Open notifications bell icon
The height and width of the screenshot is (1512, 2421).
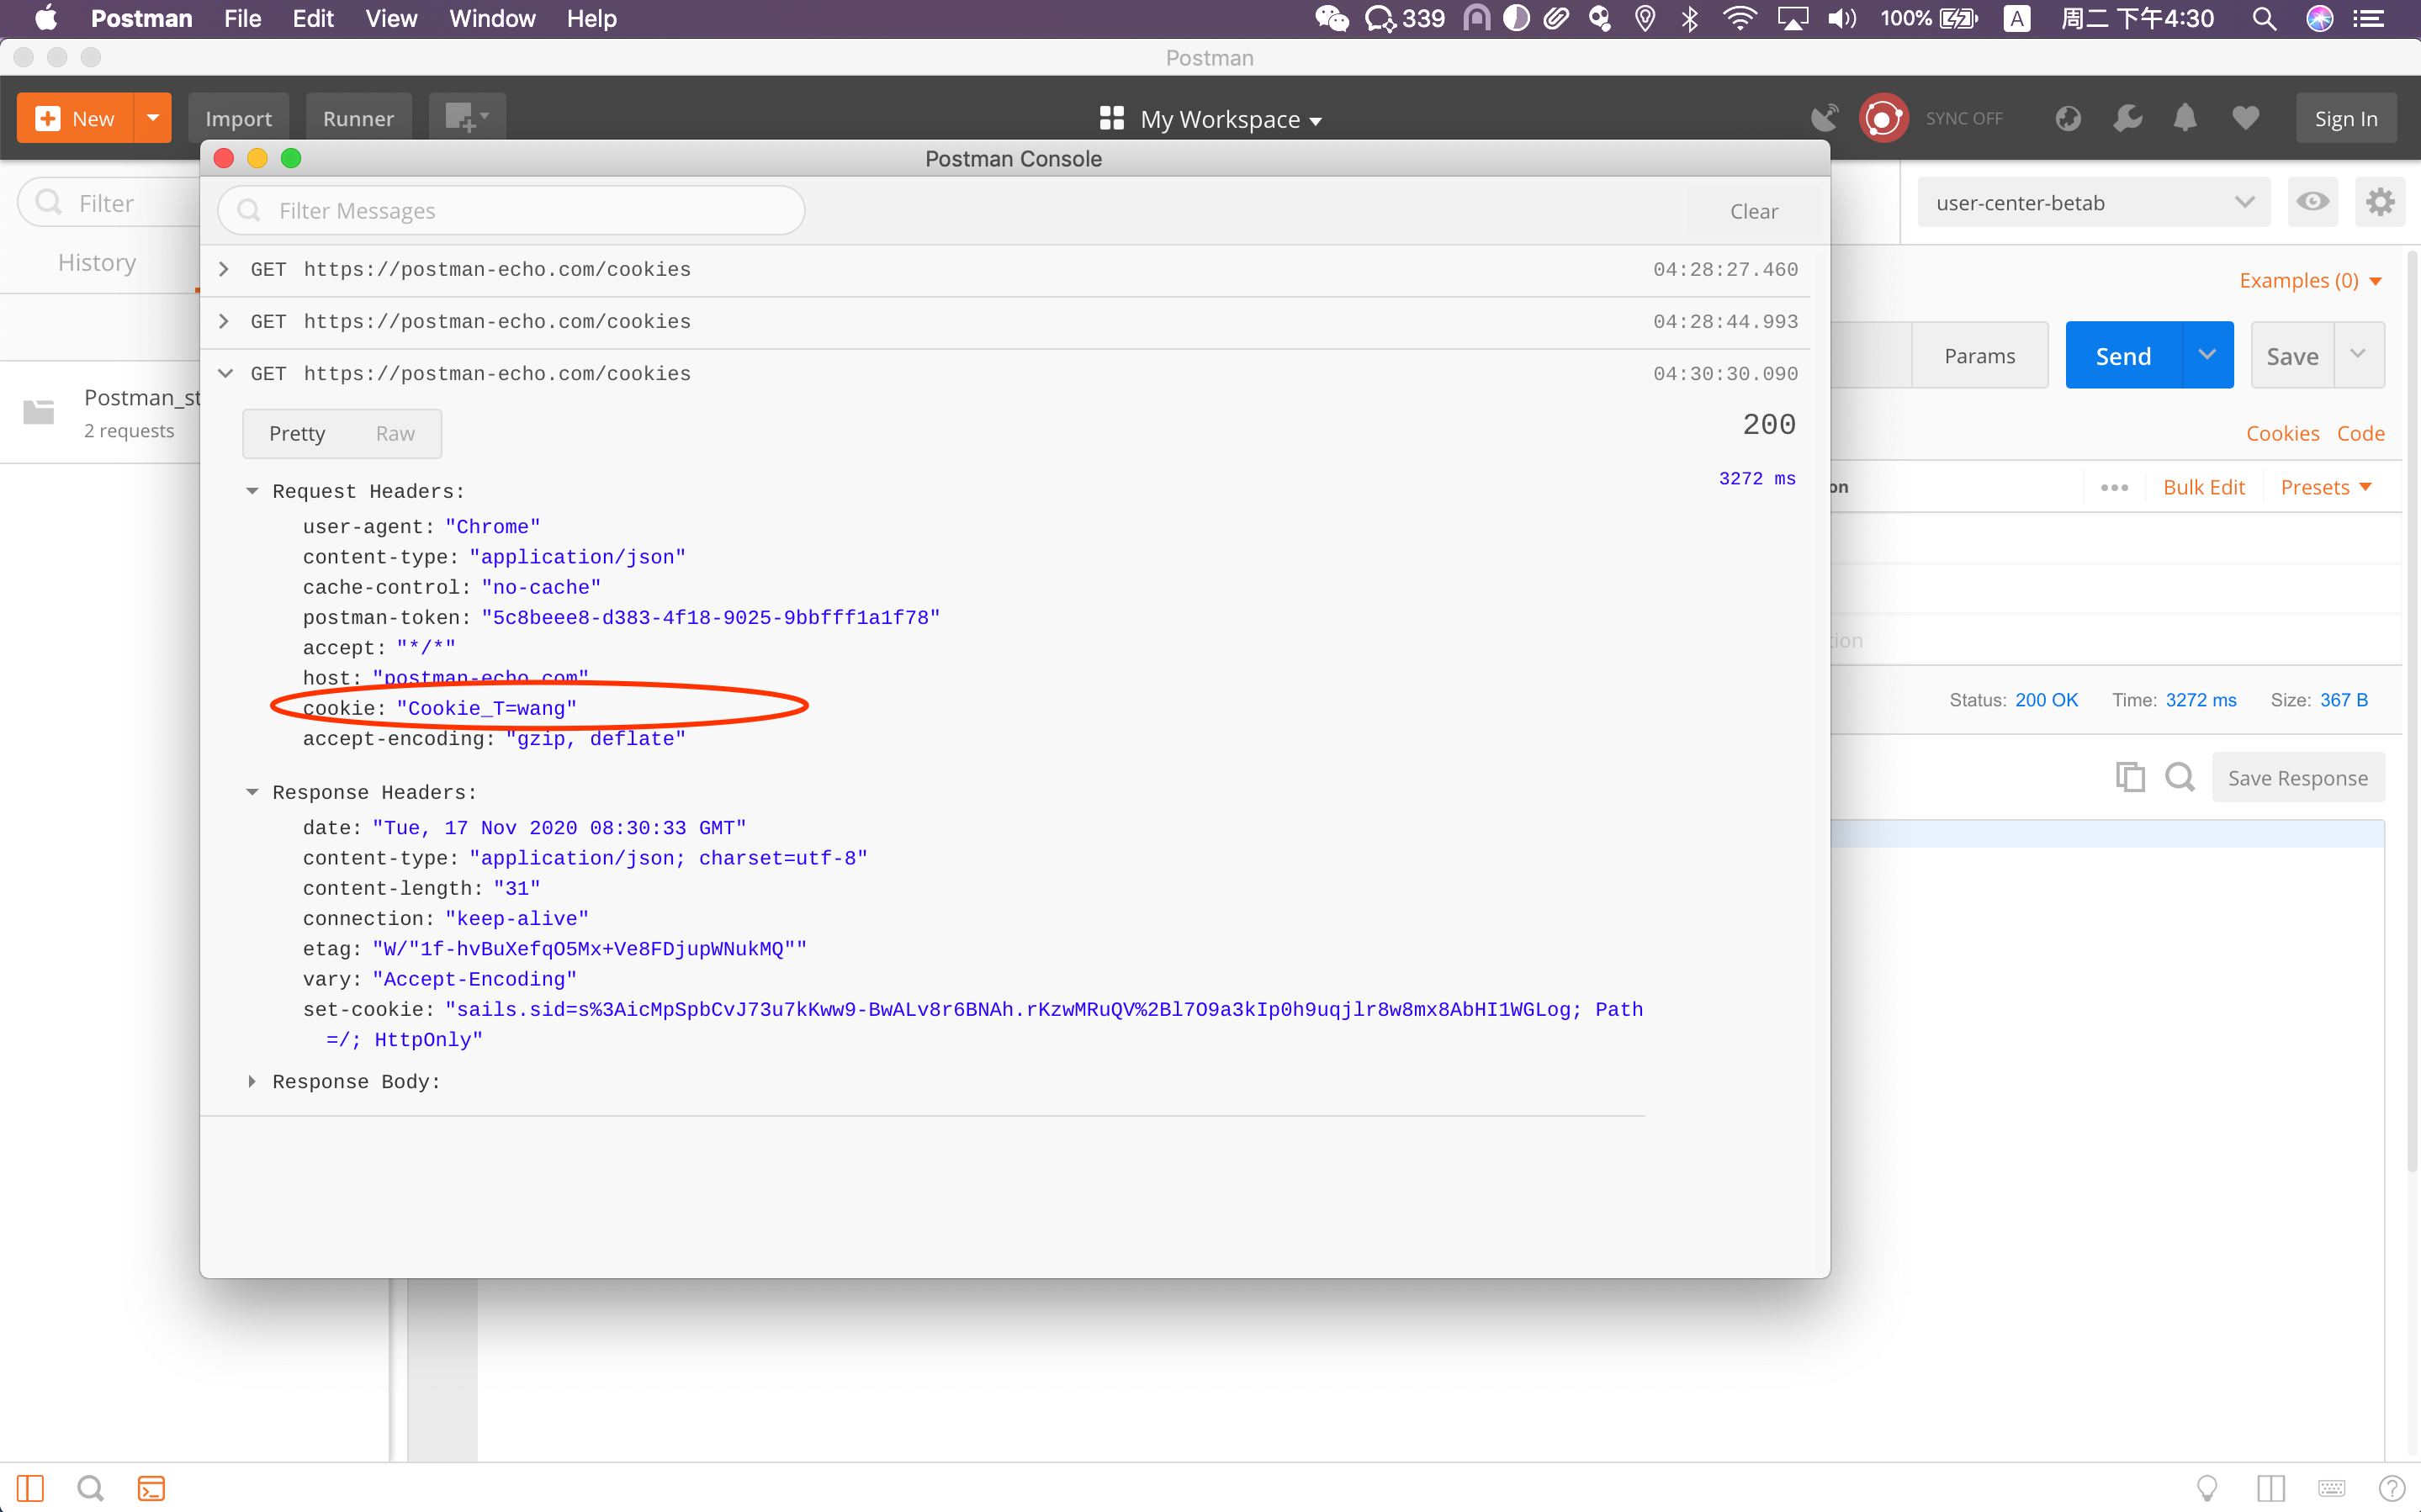(2185, 118)
